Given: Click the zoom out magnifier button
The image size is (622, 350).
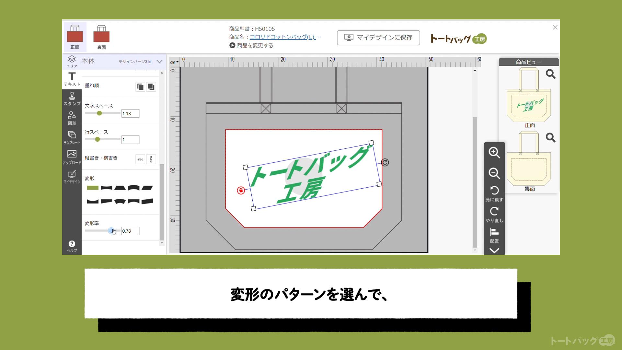Looking at the screenshot, I should (x=494, y=173).
